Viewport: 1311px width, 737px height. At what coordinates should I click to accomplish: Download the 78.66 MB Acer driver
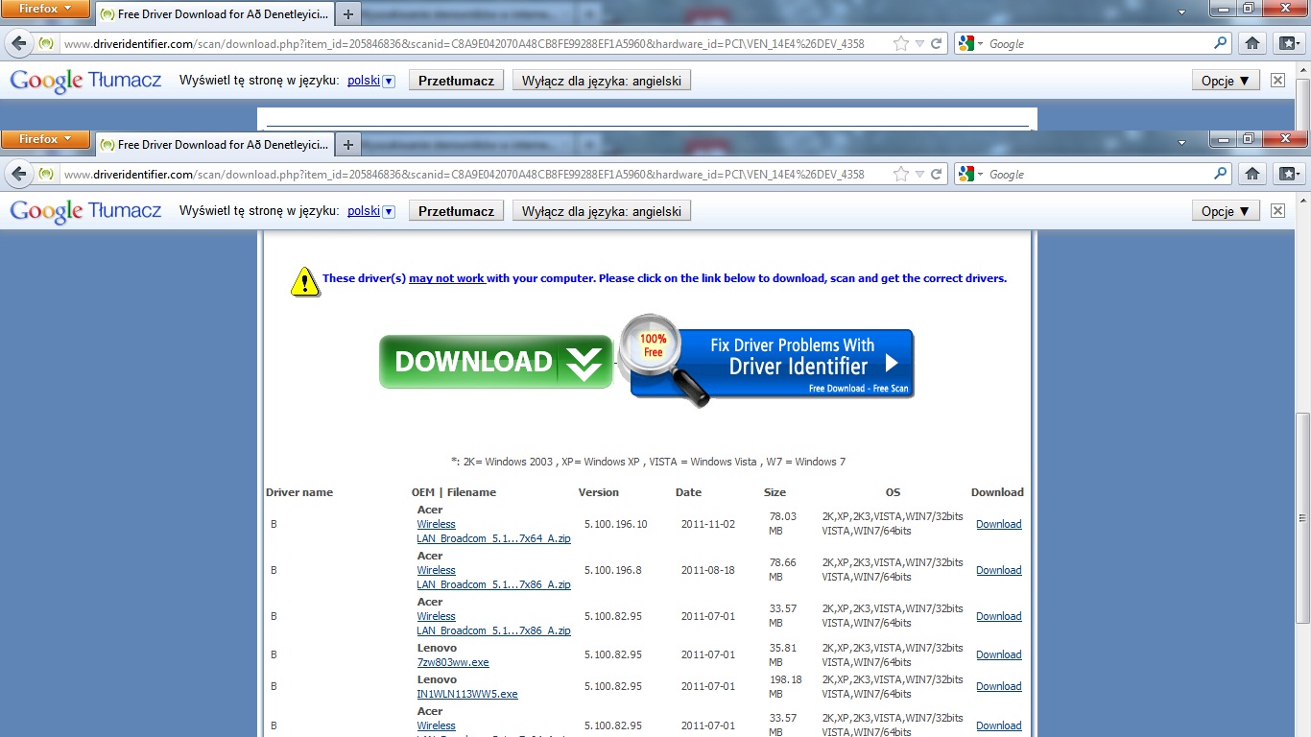point(998,570)
